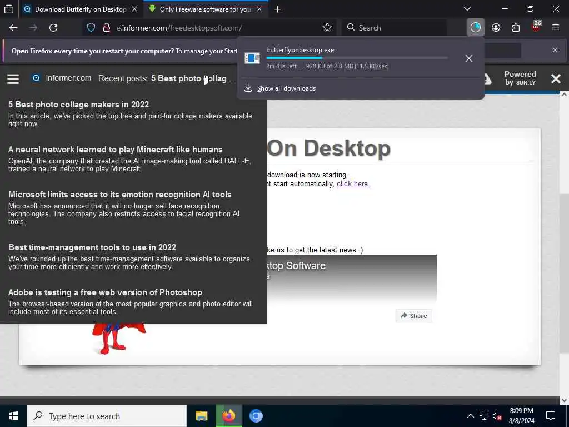Click the Informer.com logo link
Viewport: 569px width, 427px height.
pos(62,78)
